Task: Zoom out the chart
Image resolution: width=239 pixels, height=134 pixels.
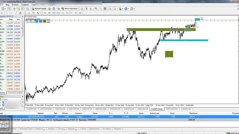Action: [100, 9]
